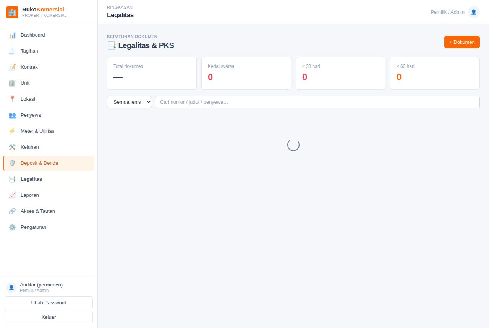The height and width of the screenshot is (328, 489).
Task: Click the Pemilik / Admin role text in sidebar footer
Action: (34, 291)
